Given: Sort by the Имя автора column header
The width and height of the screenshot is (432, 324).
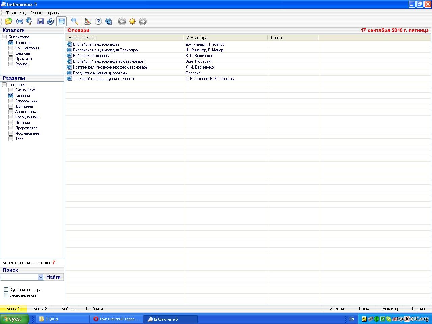Looking at the screenshot, I should (225, 38).
